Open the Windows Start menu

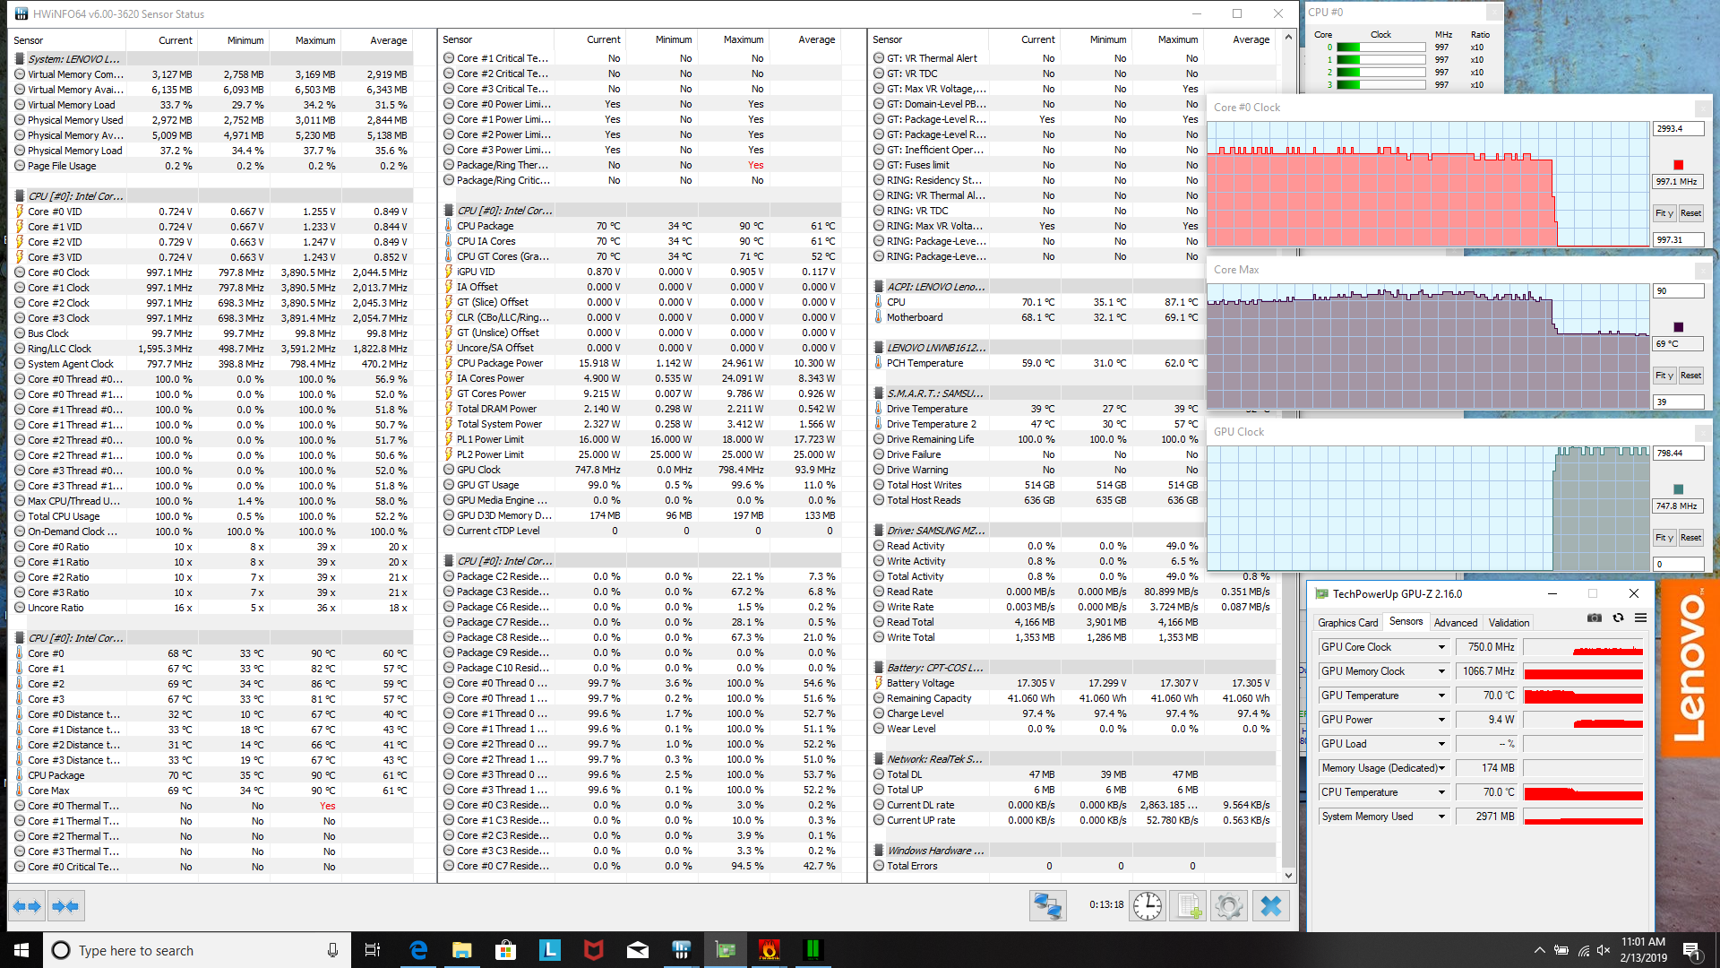pos(21,950)
